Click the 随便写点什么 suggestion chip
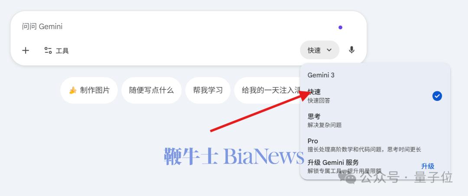The height and width of the screenshot is (196, 468). coord(151,90)
